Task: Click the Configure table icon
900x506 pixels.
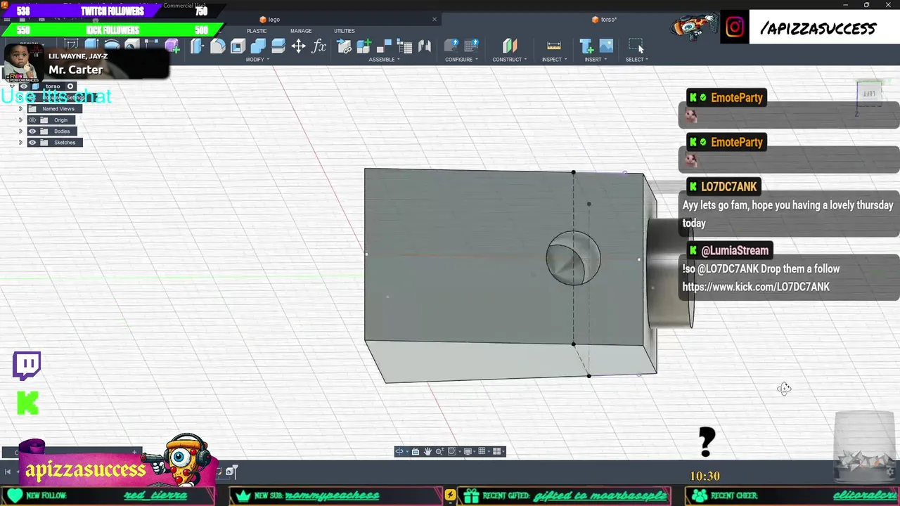Action: click(471, 46)
